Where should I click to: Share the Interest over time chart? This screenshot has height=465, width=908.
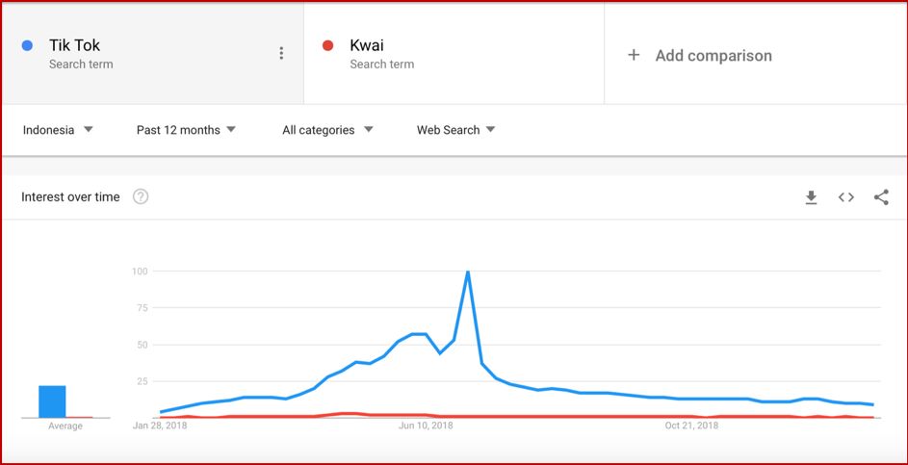click(881, 197)
